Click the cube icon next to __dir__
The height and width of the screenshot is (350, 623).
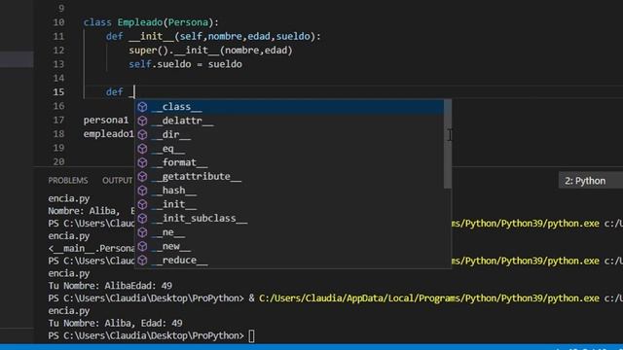coord(143,134)
